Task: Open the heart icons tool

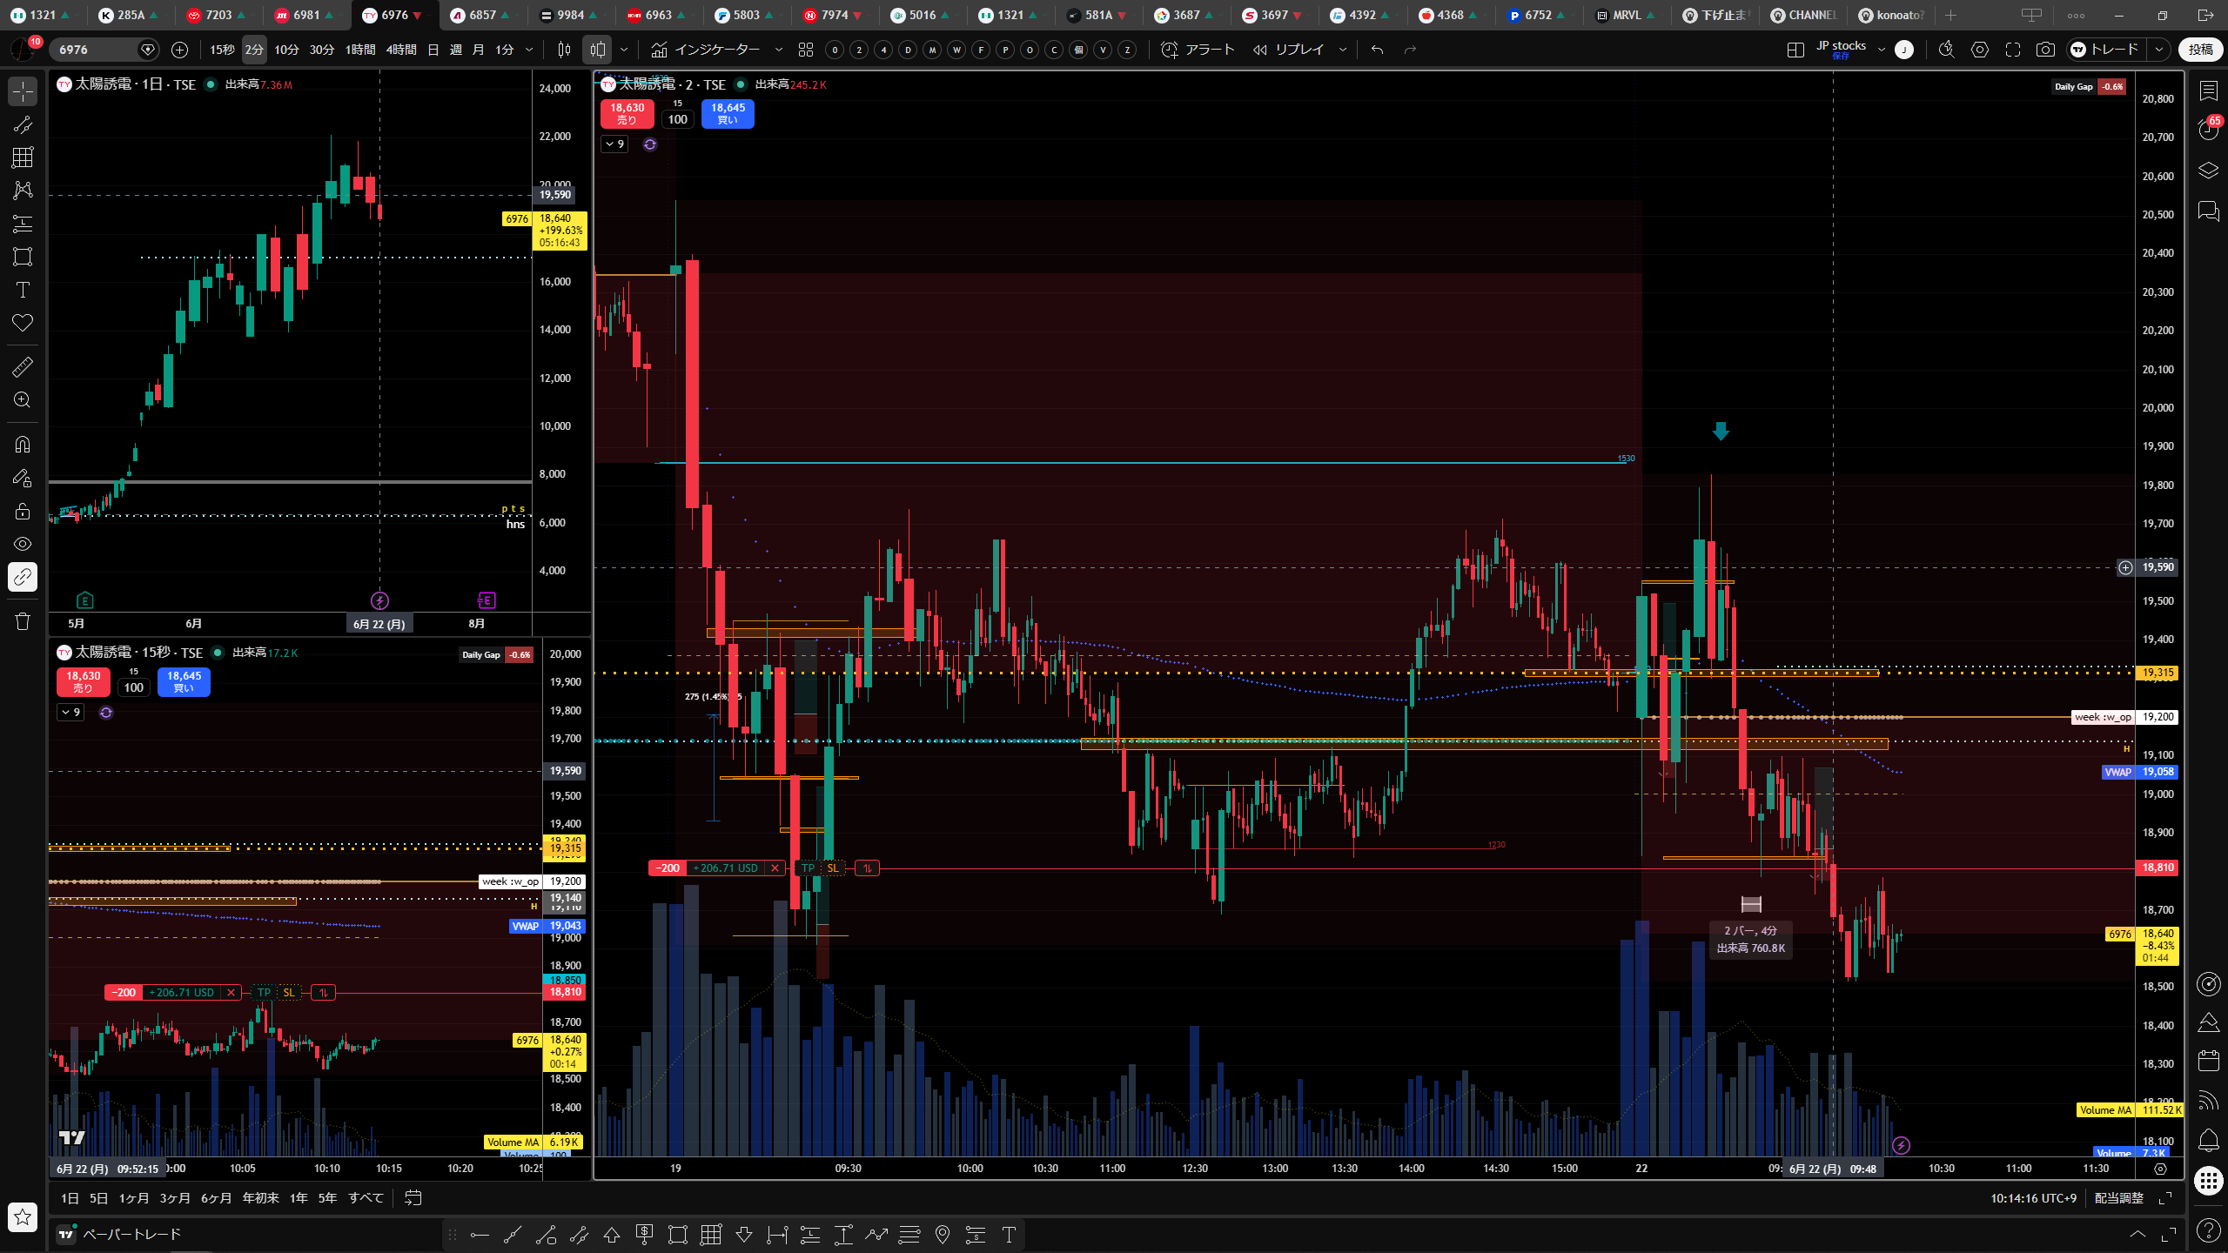Action: (23, 323)
